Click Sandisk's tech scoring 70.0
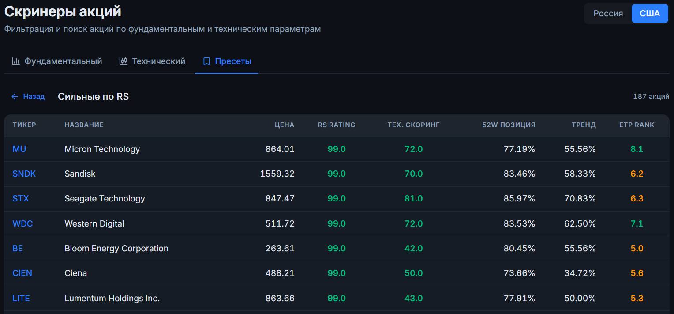The width and height of the screenshot is (674, 314). tap(414, 174)
